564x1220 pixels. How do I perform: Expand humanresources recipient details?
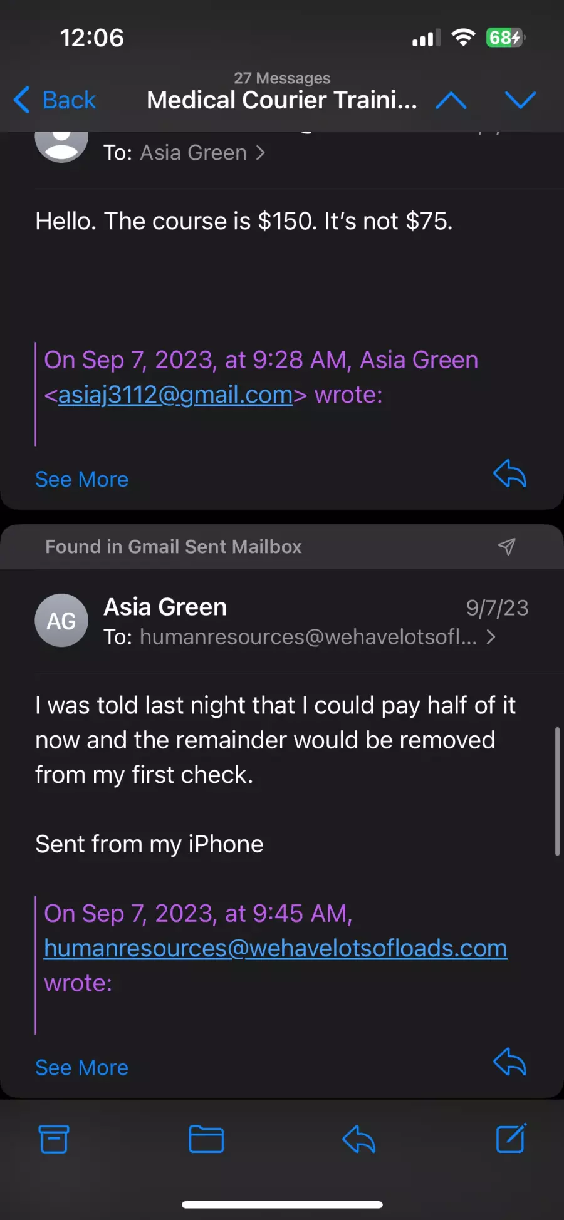pyautogui.click(x=300, y=637)
